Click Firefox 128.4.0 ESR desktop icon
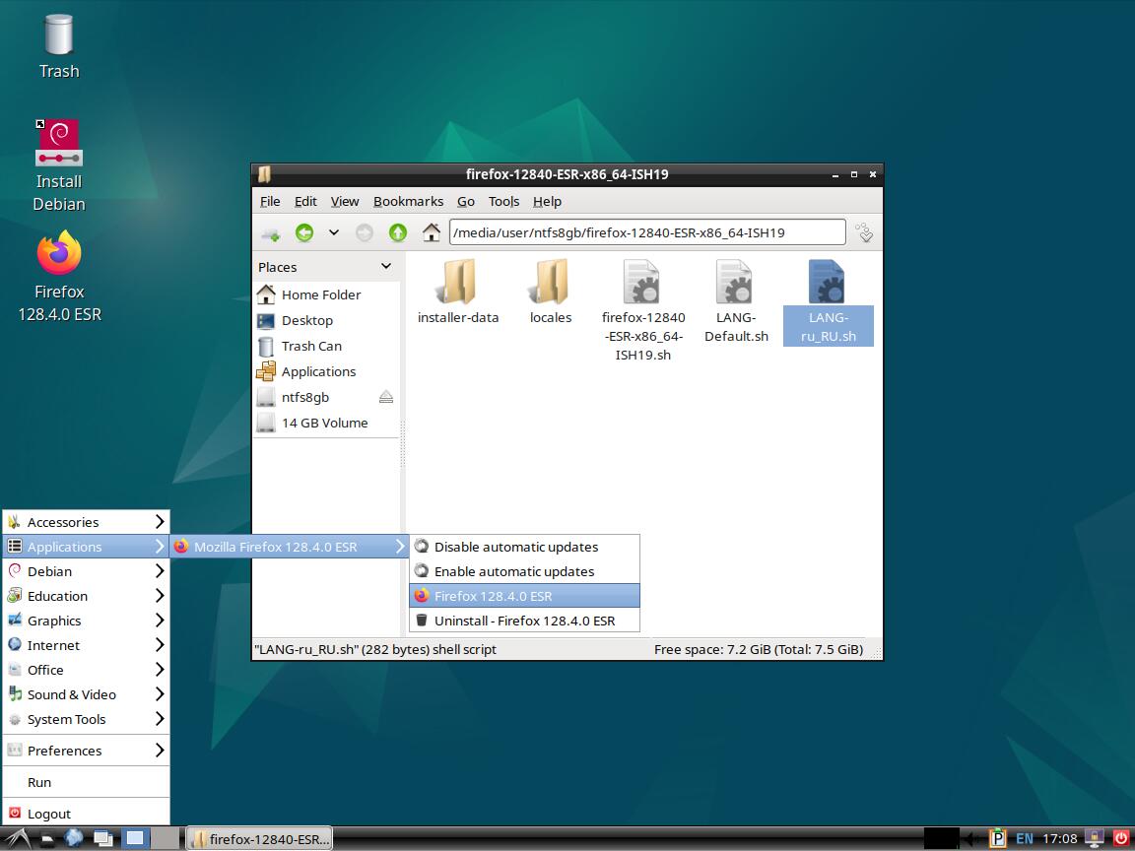 pyautogui.click(x=59, y=277)
